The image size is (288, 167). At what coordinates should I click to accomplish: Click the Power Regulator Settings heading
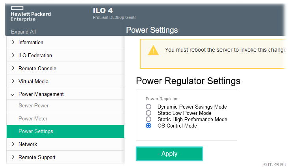coord(188,81)
